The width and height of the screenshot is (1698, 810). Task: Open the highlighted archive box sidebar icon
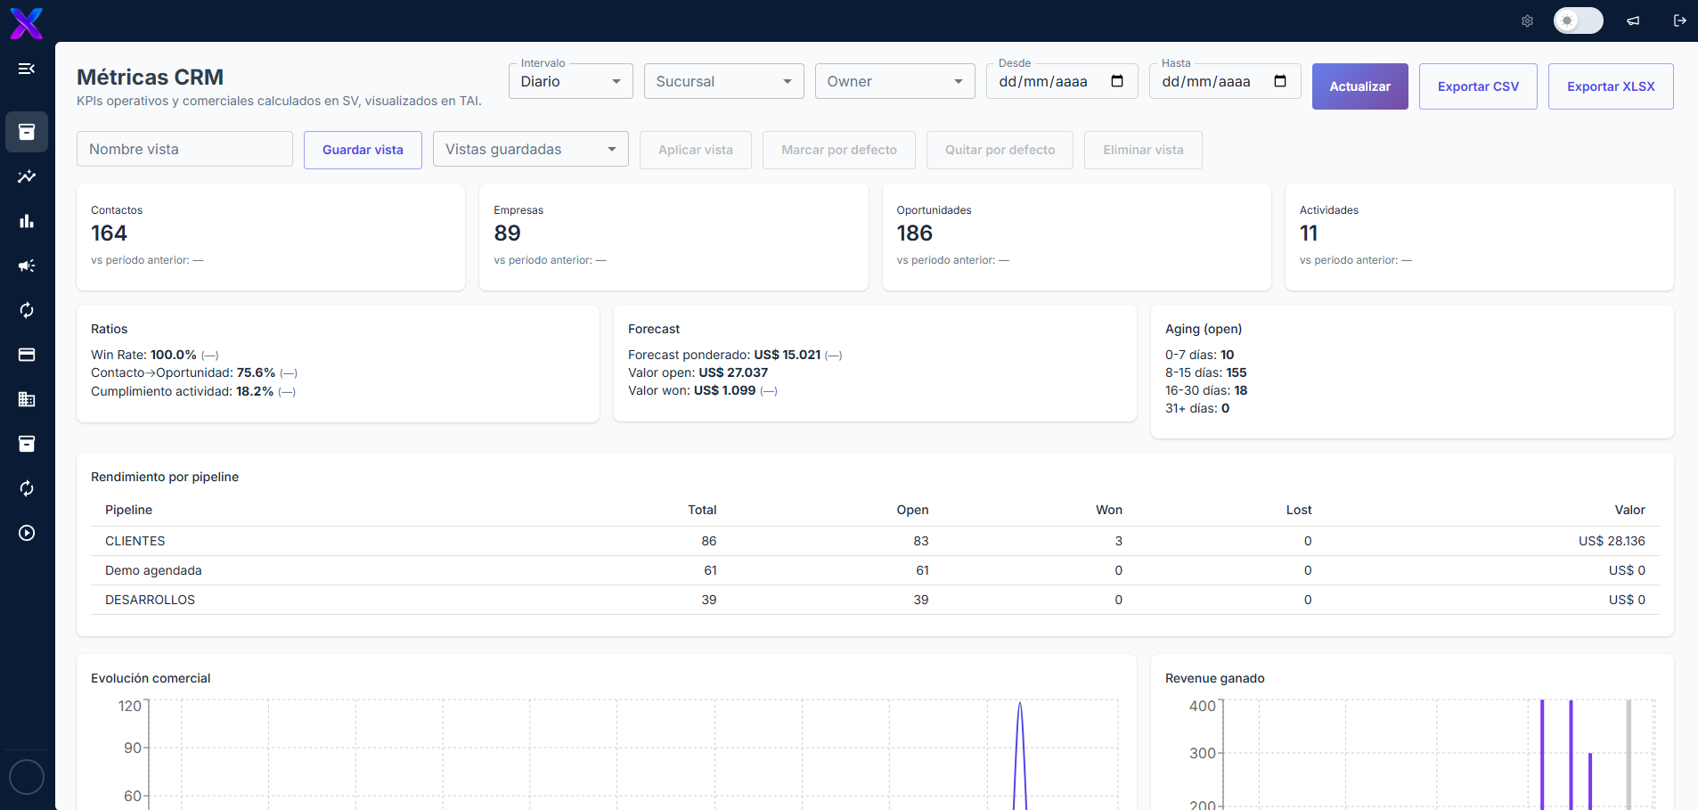pyautogui.click(x=27, y=132)
